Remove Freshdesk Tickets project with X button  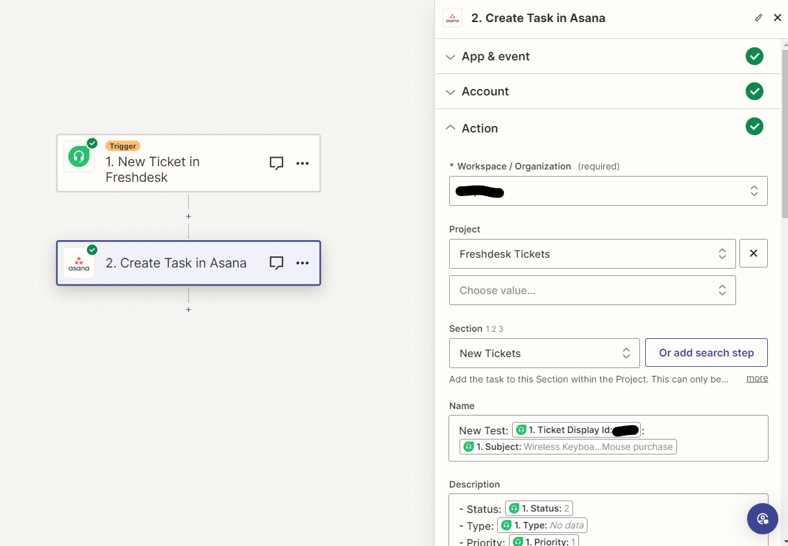(754, 253)
